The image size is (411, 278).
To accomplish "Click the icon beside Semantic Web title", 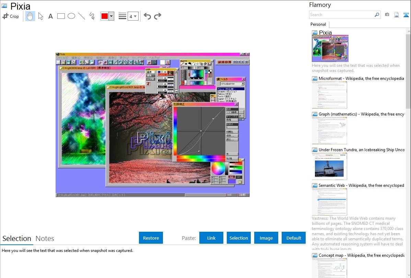I will pyautogui.click(x=315, y=185).
